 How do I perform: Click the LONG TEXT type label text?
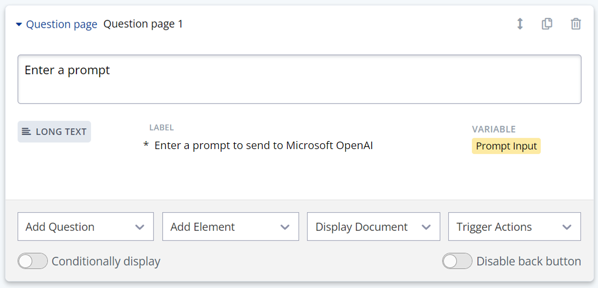click(x=61, y=132)
